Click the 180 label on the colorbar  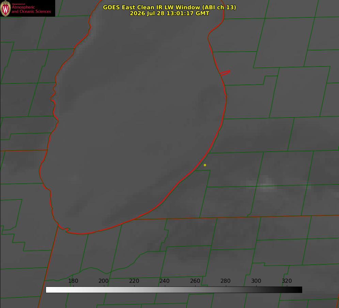click(x=73, y=281)
